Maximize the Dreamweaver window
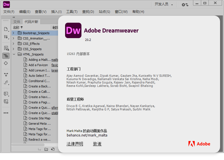The width and height of the screenshot is (224, 160). [205, 3]
